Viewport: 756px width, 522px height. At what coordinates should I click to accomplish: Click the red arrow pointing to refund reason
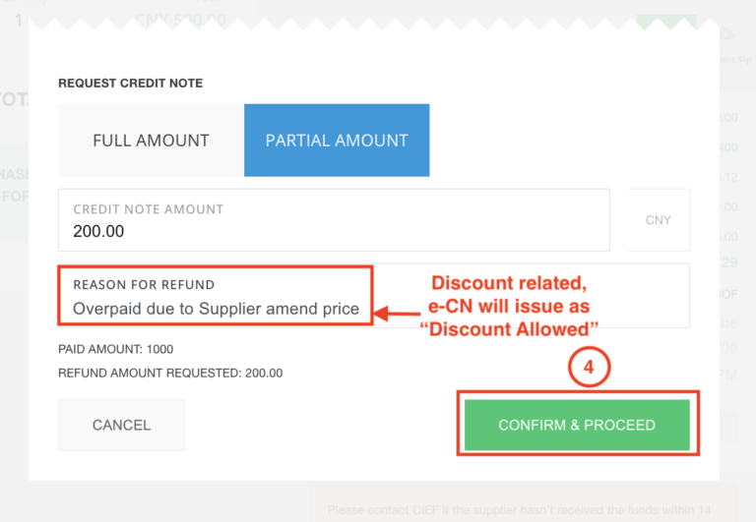(x=397, y=314)
